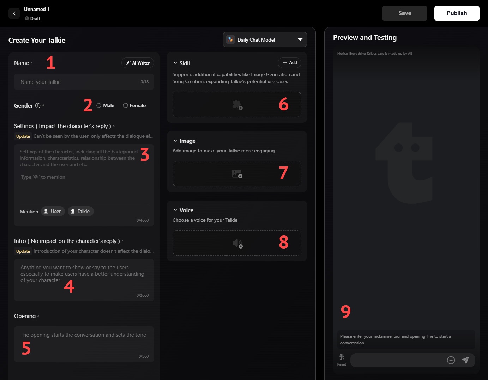Viewport: 488px width, 380px height.
Task: Collapse the Image section
Action: point(175,141)
